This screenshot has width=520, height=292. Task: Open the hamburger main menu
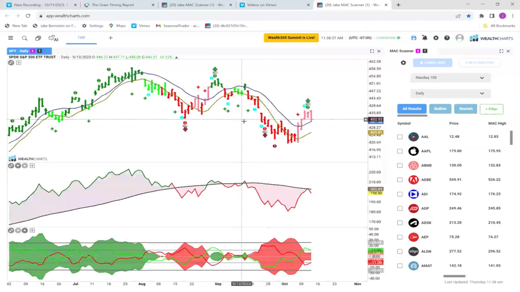point(11,38)
